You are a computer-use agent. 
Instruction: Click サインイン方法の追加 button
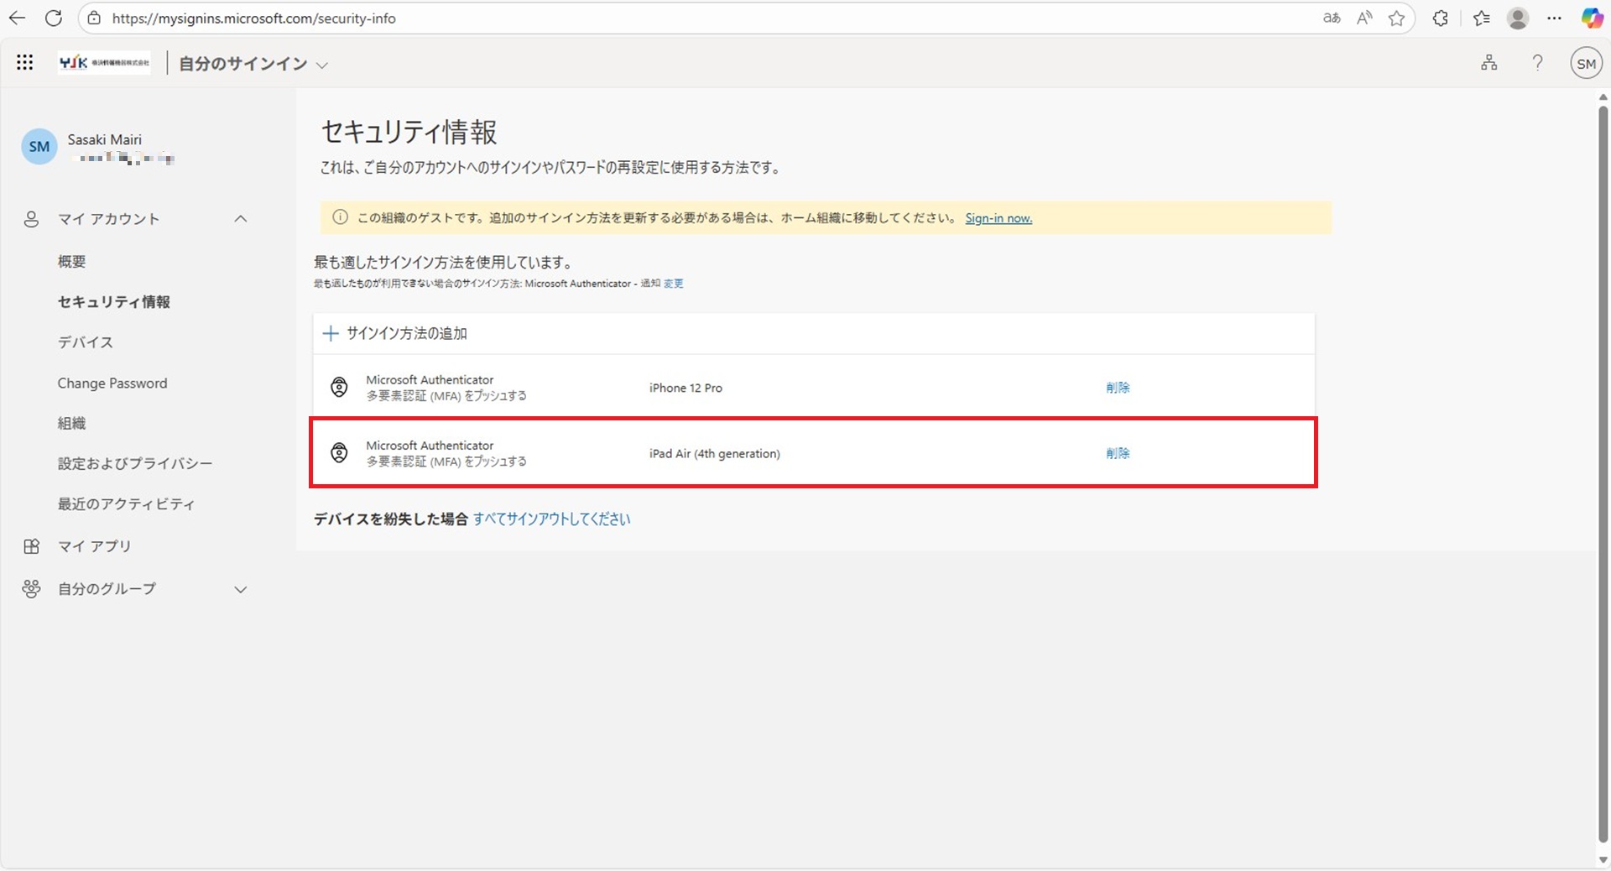coord(395,333)
